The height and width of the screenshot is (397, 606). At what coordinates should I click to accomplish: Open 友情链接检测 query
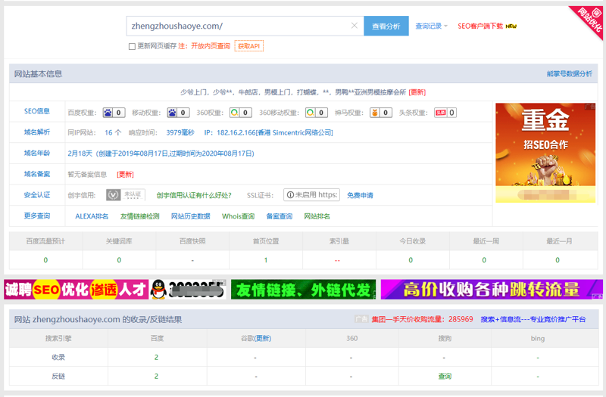(x=139, y=216)
